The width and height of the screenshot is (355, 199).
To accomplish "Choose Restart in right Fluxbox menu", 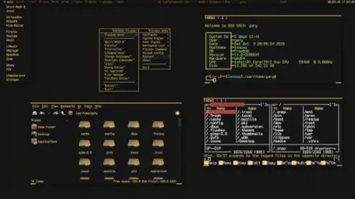I will point(154,56).
